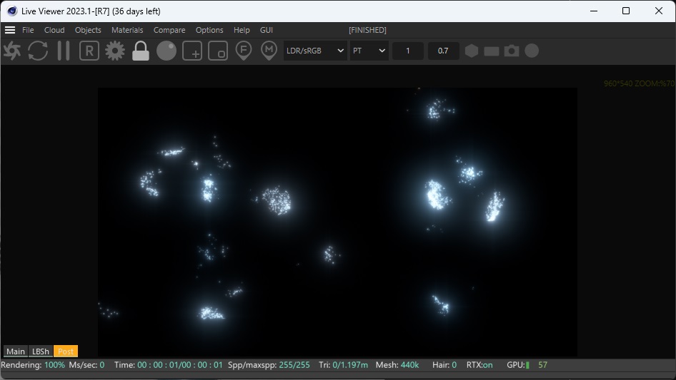
Task: Click the Tri: 0/1.197m status entry
Action: [343, 365]
